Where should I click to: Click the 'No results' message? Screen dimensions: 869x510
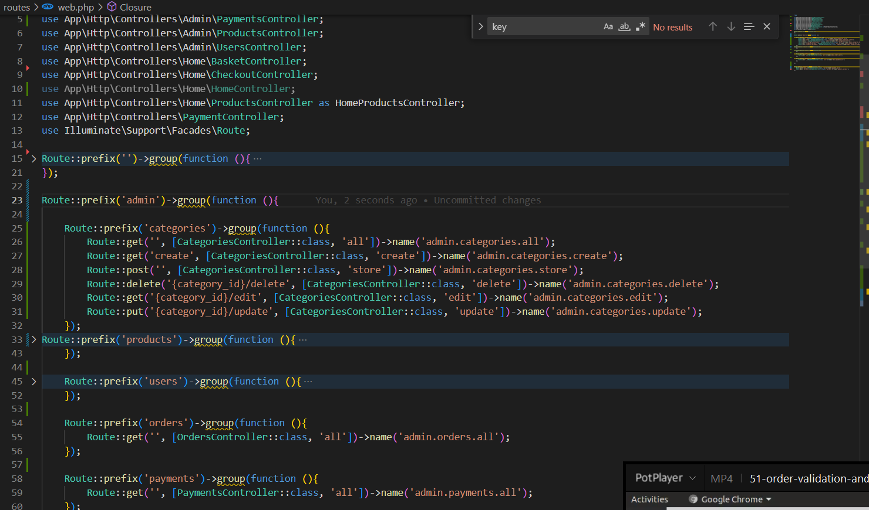(x=673, y=28)
